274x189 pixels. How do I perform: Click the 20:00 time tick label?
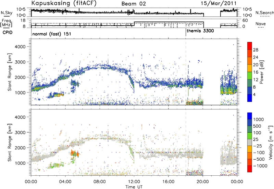(x=203, y=182)
